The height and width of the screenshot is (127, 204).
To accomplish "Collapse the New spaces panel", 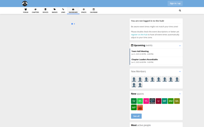I will pyautogui.click(x=180, y=94).
